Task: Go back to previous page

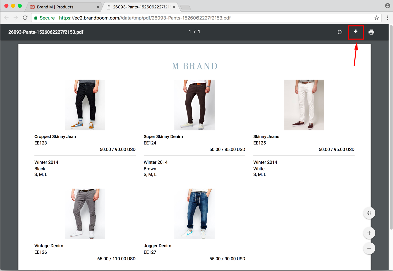Action: [7, 18]
